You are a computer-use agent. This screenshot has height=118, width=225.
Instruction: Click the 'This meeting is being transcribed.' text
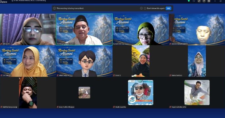70,8
